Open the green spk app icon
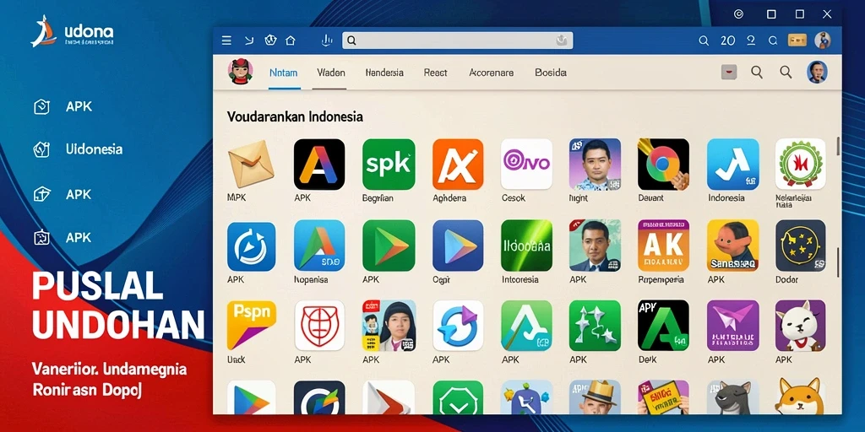This screenshot has width=865, height=432. [x=389, y=165]
